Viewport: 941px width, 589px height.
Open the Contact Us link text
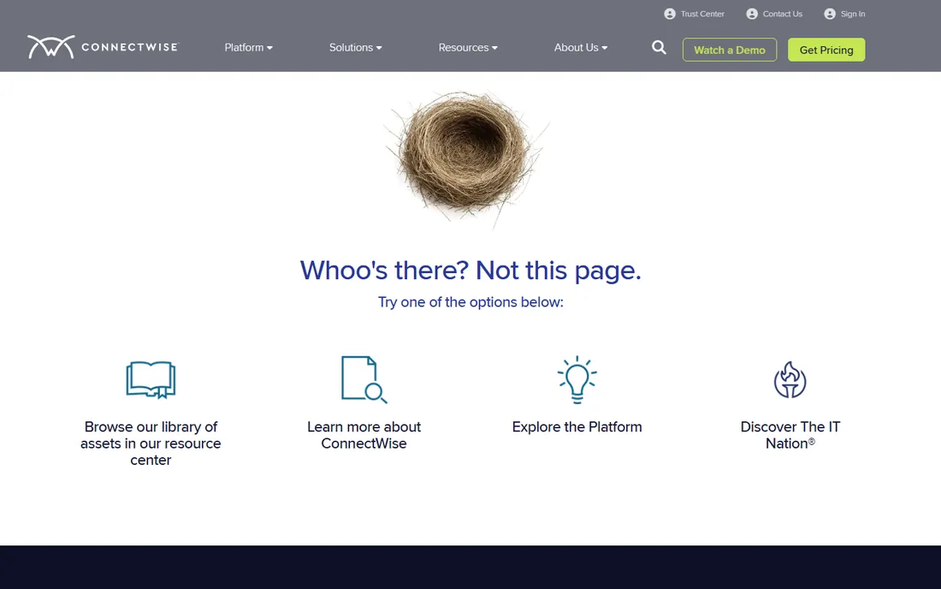coord(782,14)
